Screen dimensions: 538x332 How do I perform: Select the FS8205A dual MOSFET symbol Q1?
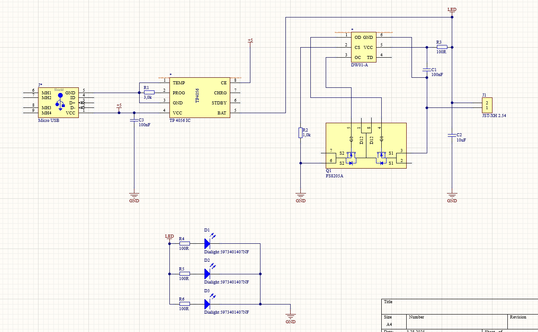[366, 146]
